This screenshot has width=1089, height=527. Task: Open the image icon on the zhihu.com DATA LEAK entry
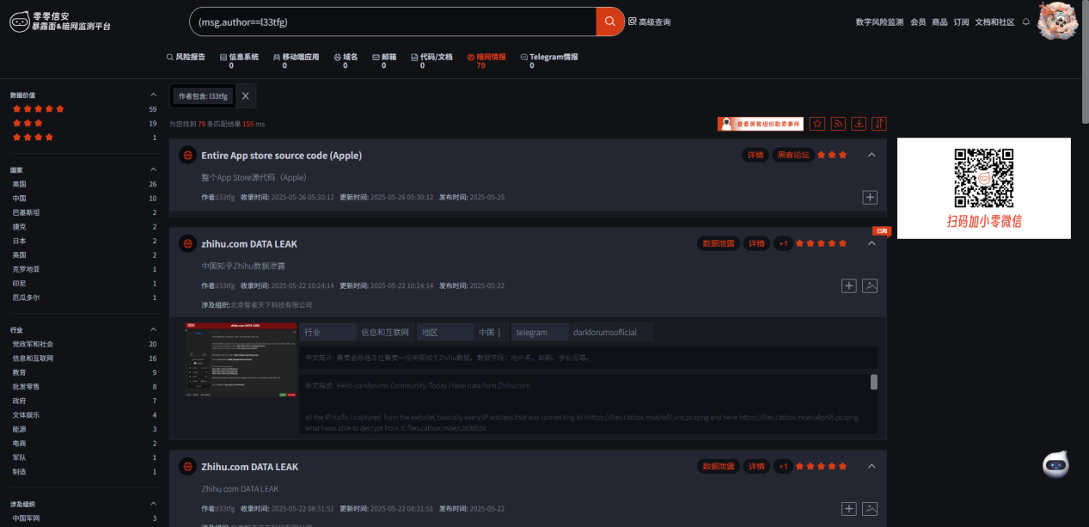coord(870,285)
